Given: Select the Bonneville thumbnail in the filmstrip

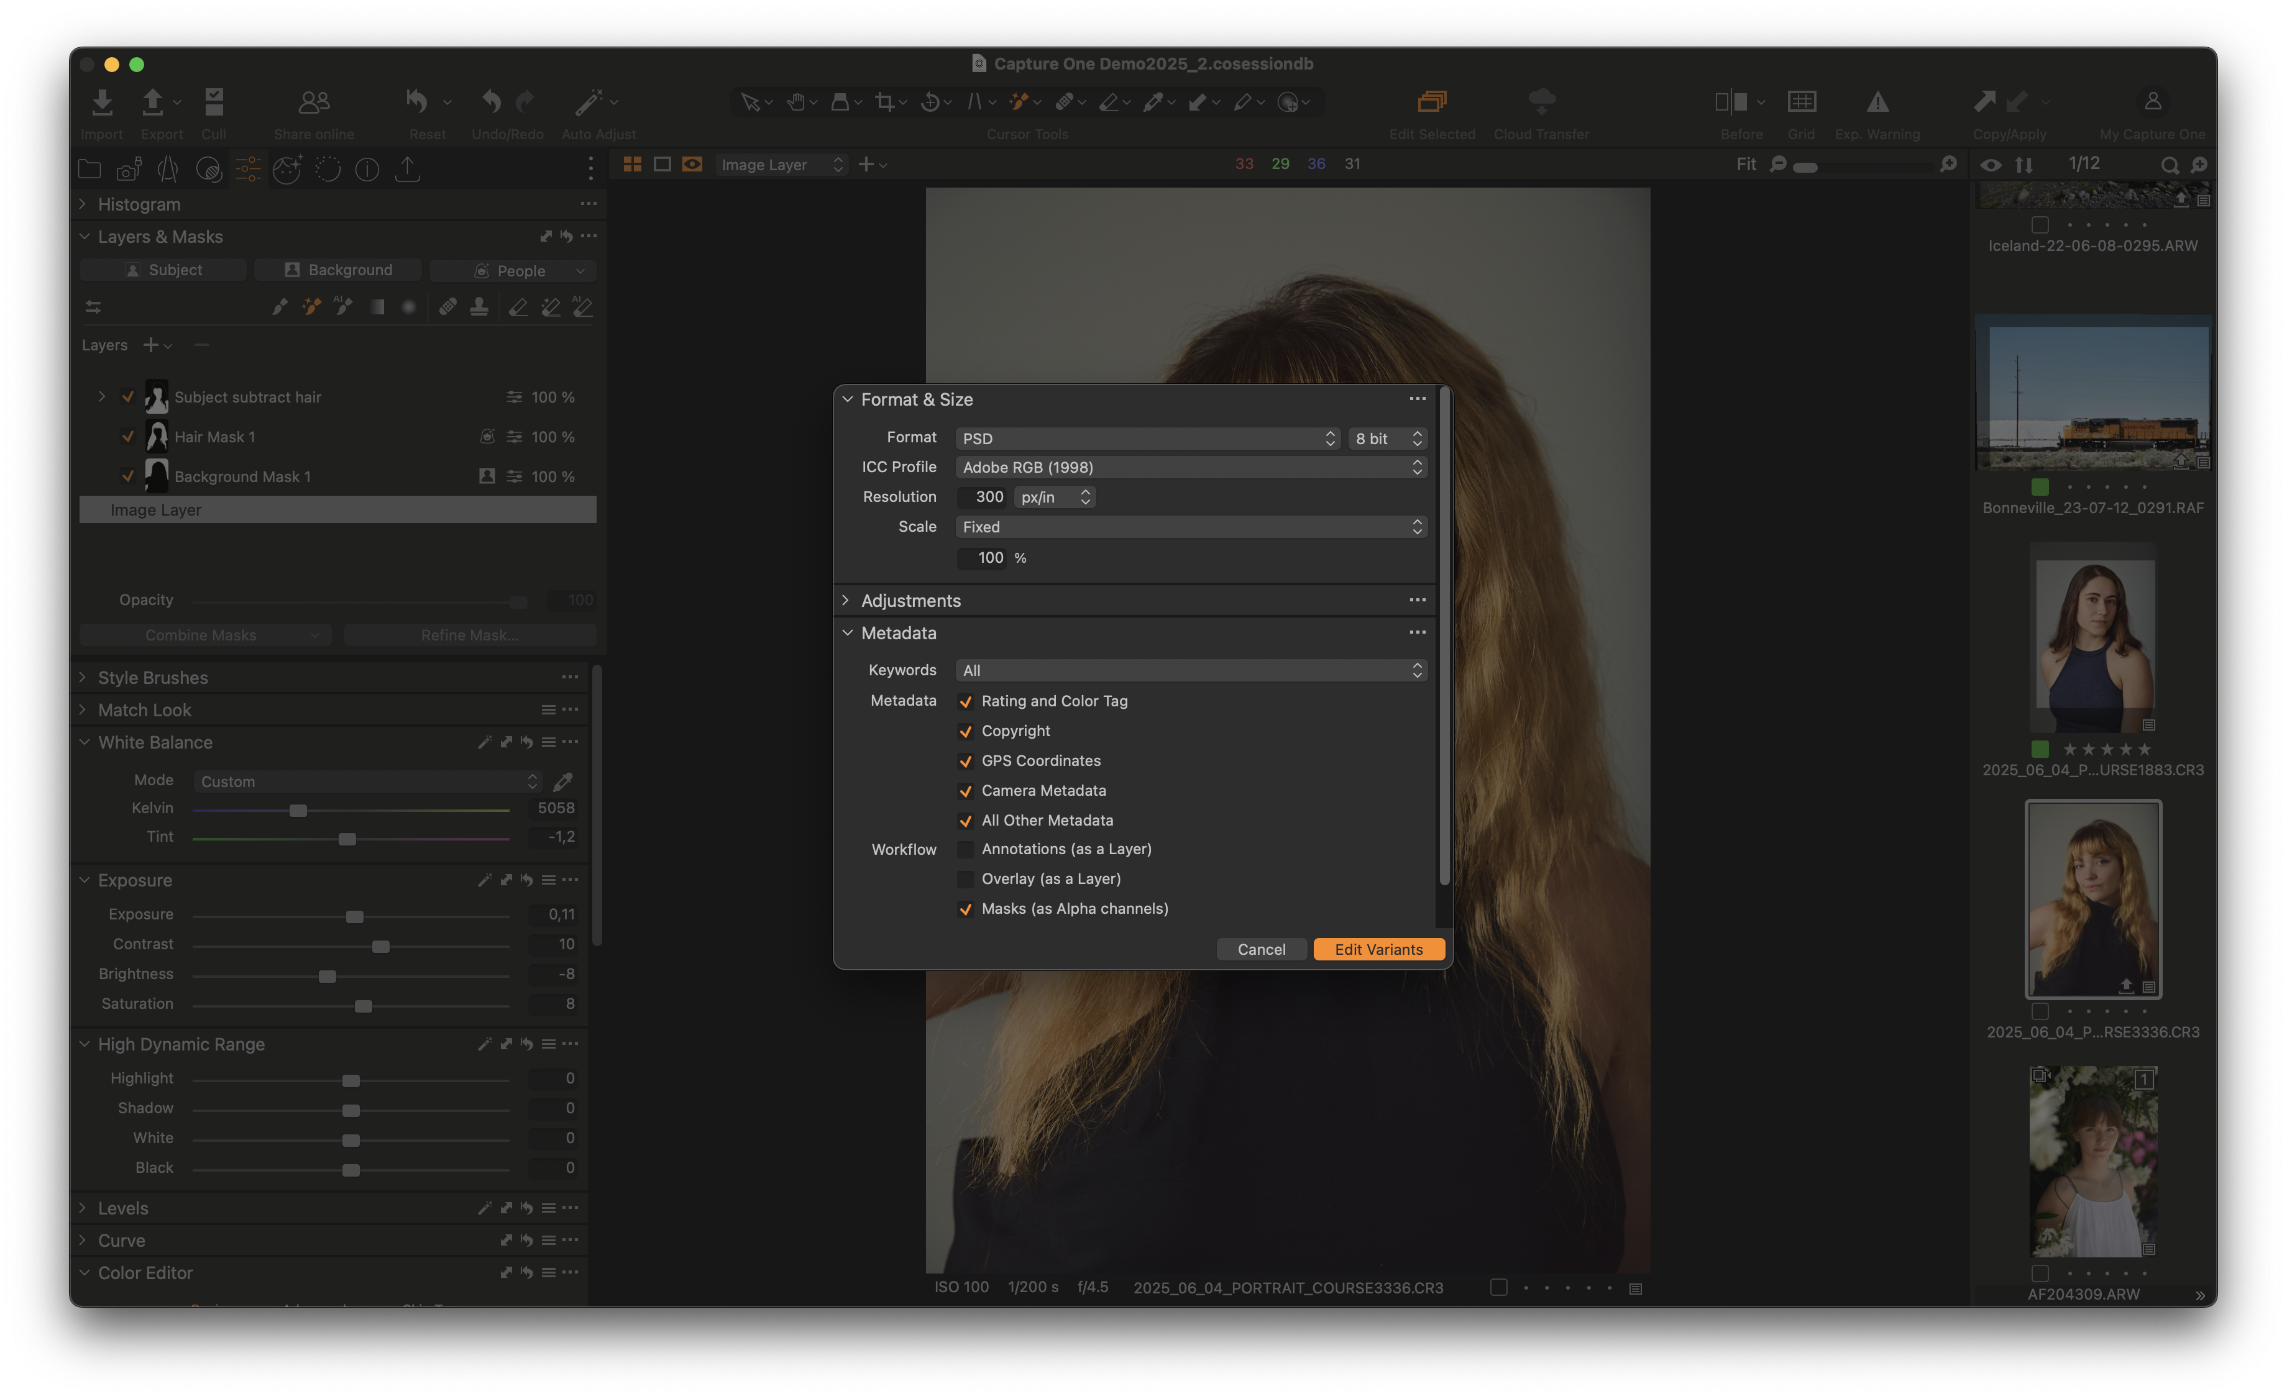Looking at the screenshot, I should tap(2093, 394).
